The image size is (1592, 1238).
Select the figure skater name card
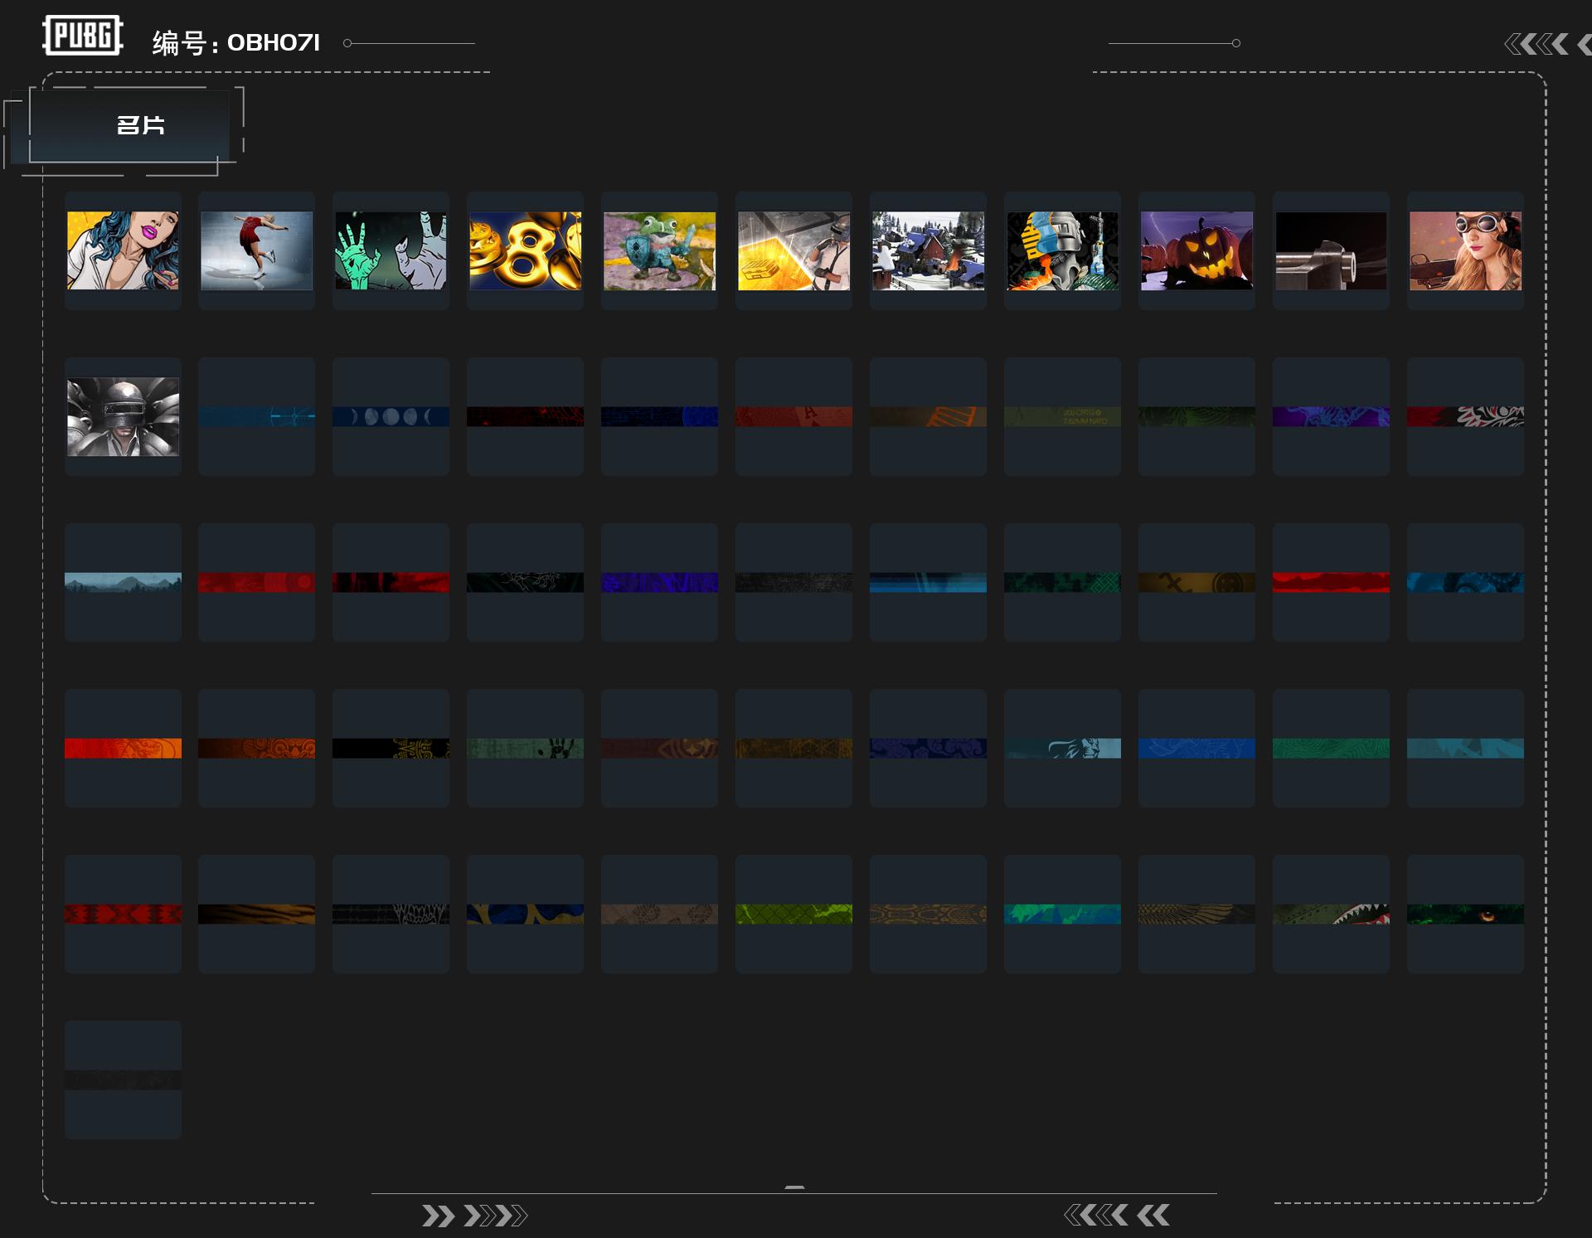pos(256,250)
